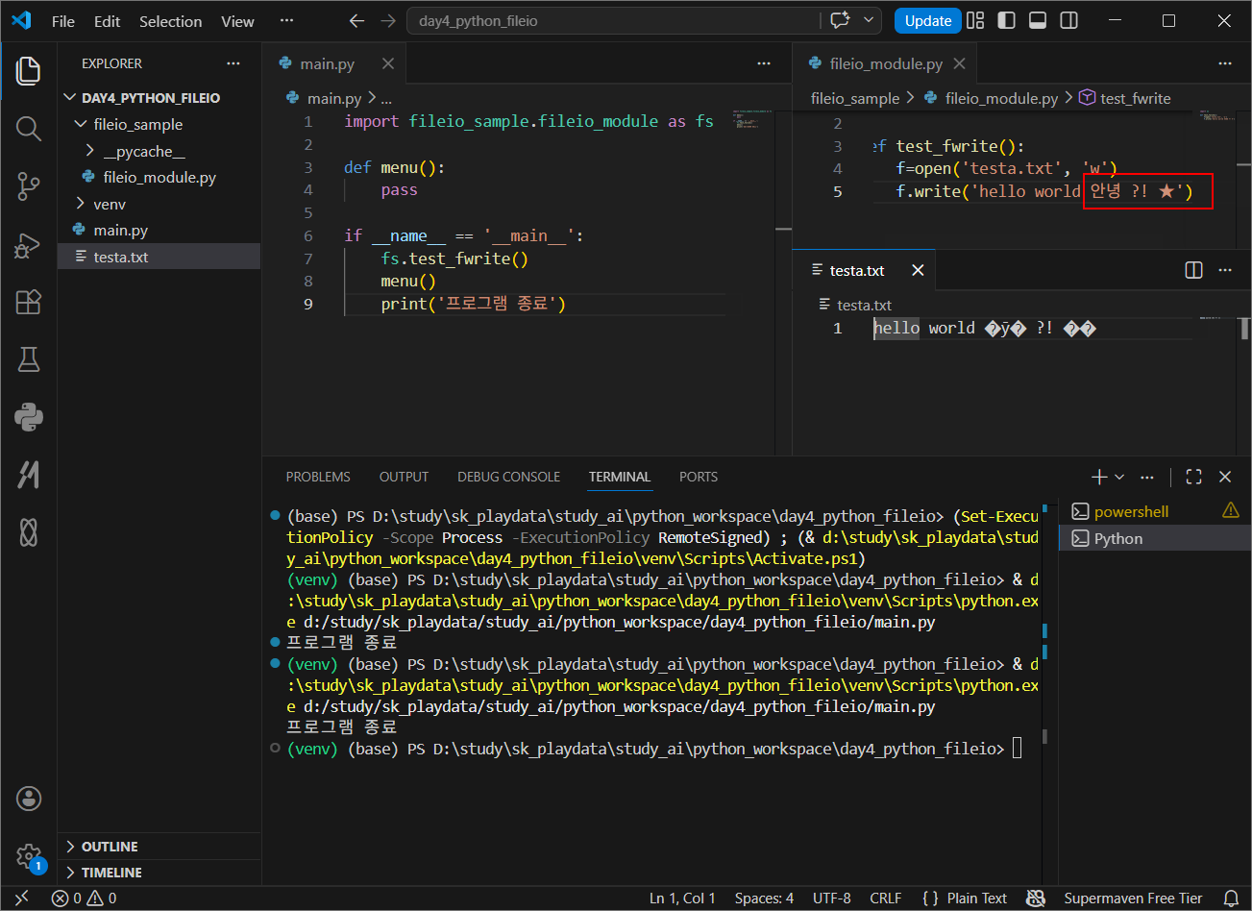
Task: Open the Edit menu
Action: [108, 21]
